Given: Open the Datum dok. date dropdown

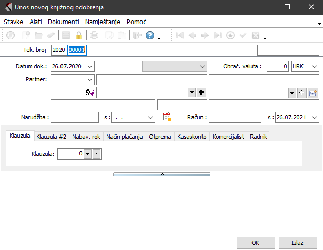Looking at the screenshot, I should coord(90,66).
